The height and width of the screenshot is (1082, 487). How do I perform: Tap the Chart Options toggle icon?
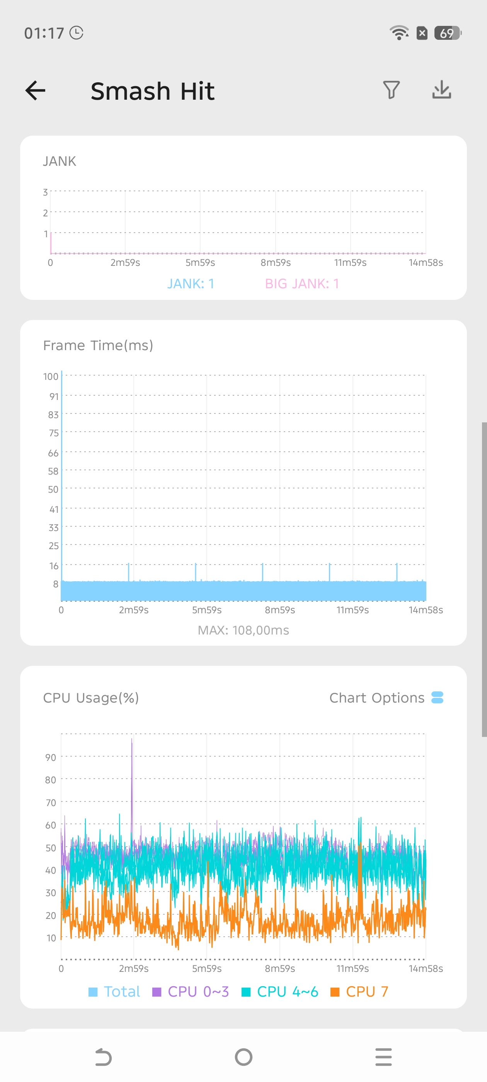pos(438,697)
